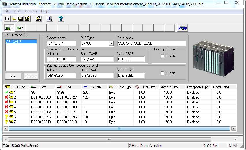Screen dimensions: 246x150
Task: Click the primary Address input field
Action: coord(61,59)
